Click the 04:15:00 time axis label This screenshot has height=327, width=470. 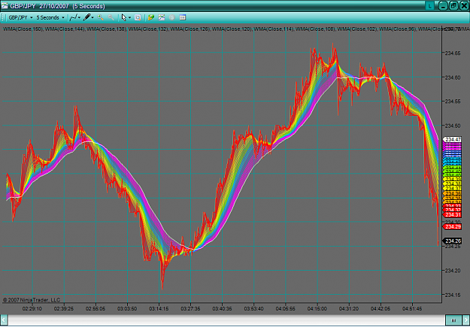317,307
